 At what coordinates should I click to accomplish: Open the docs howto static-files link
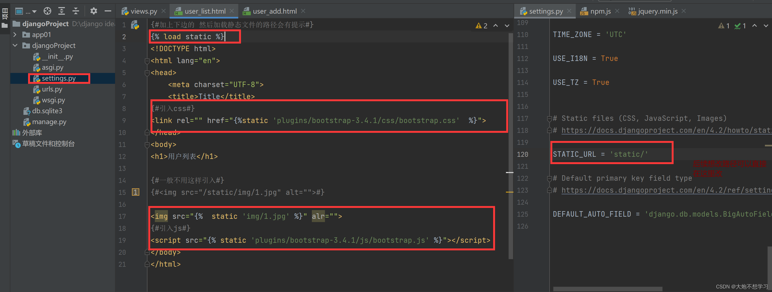click(x=666, y=130)
